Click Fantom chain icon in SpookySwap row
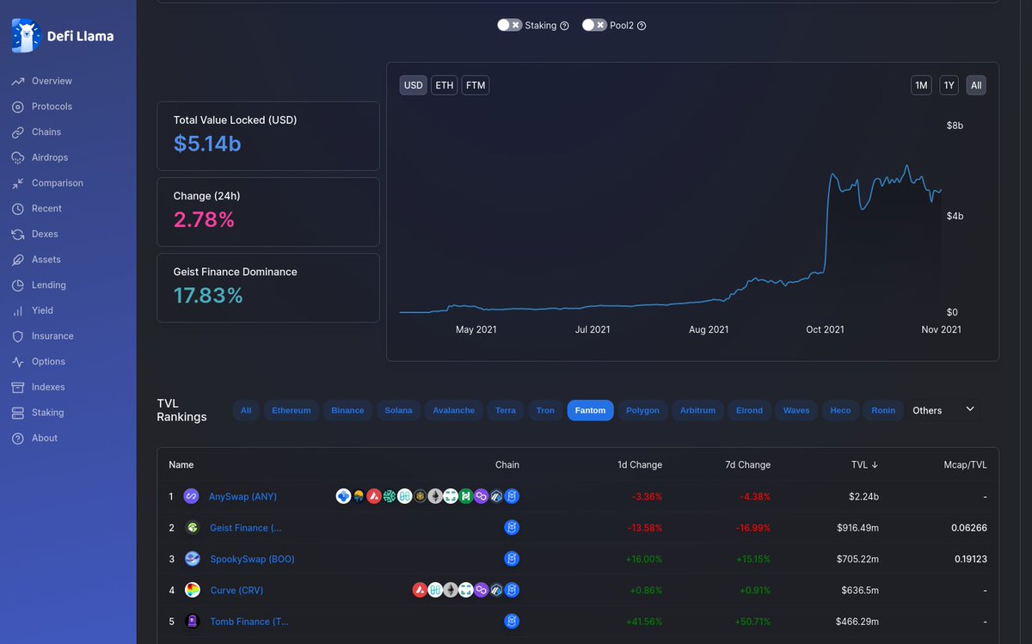The image size is (1032, 644). pos(512,559)
